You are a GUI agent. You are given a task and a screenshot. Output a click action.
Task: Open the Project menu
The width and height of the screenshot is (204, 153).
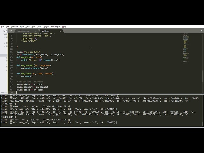pyautogui.click(x=46, y=27)
